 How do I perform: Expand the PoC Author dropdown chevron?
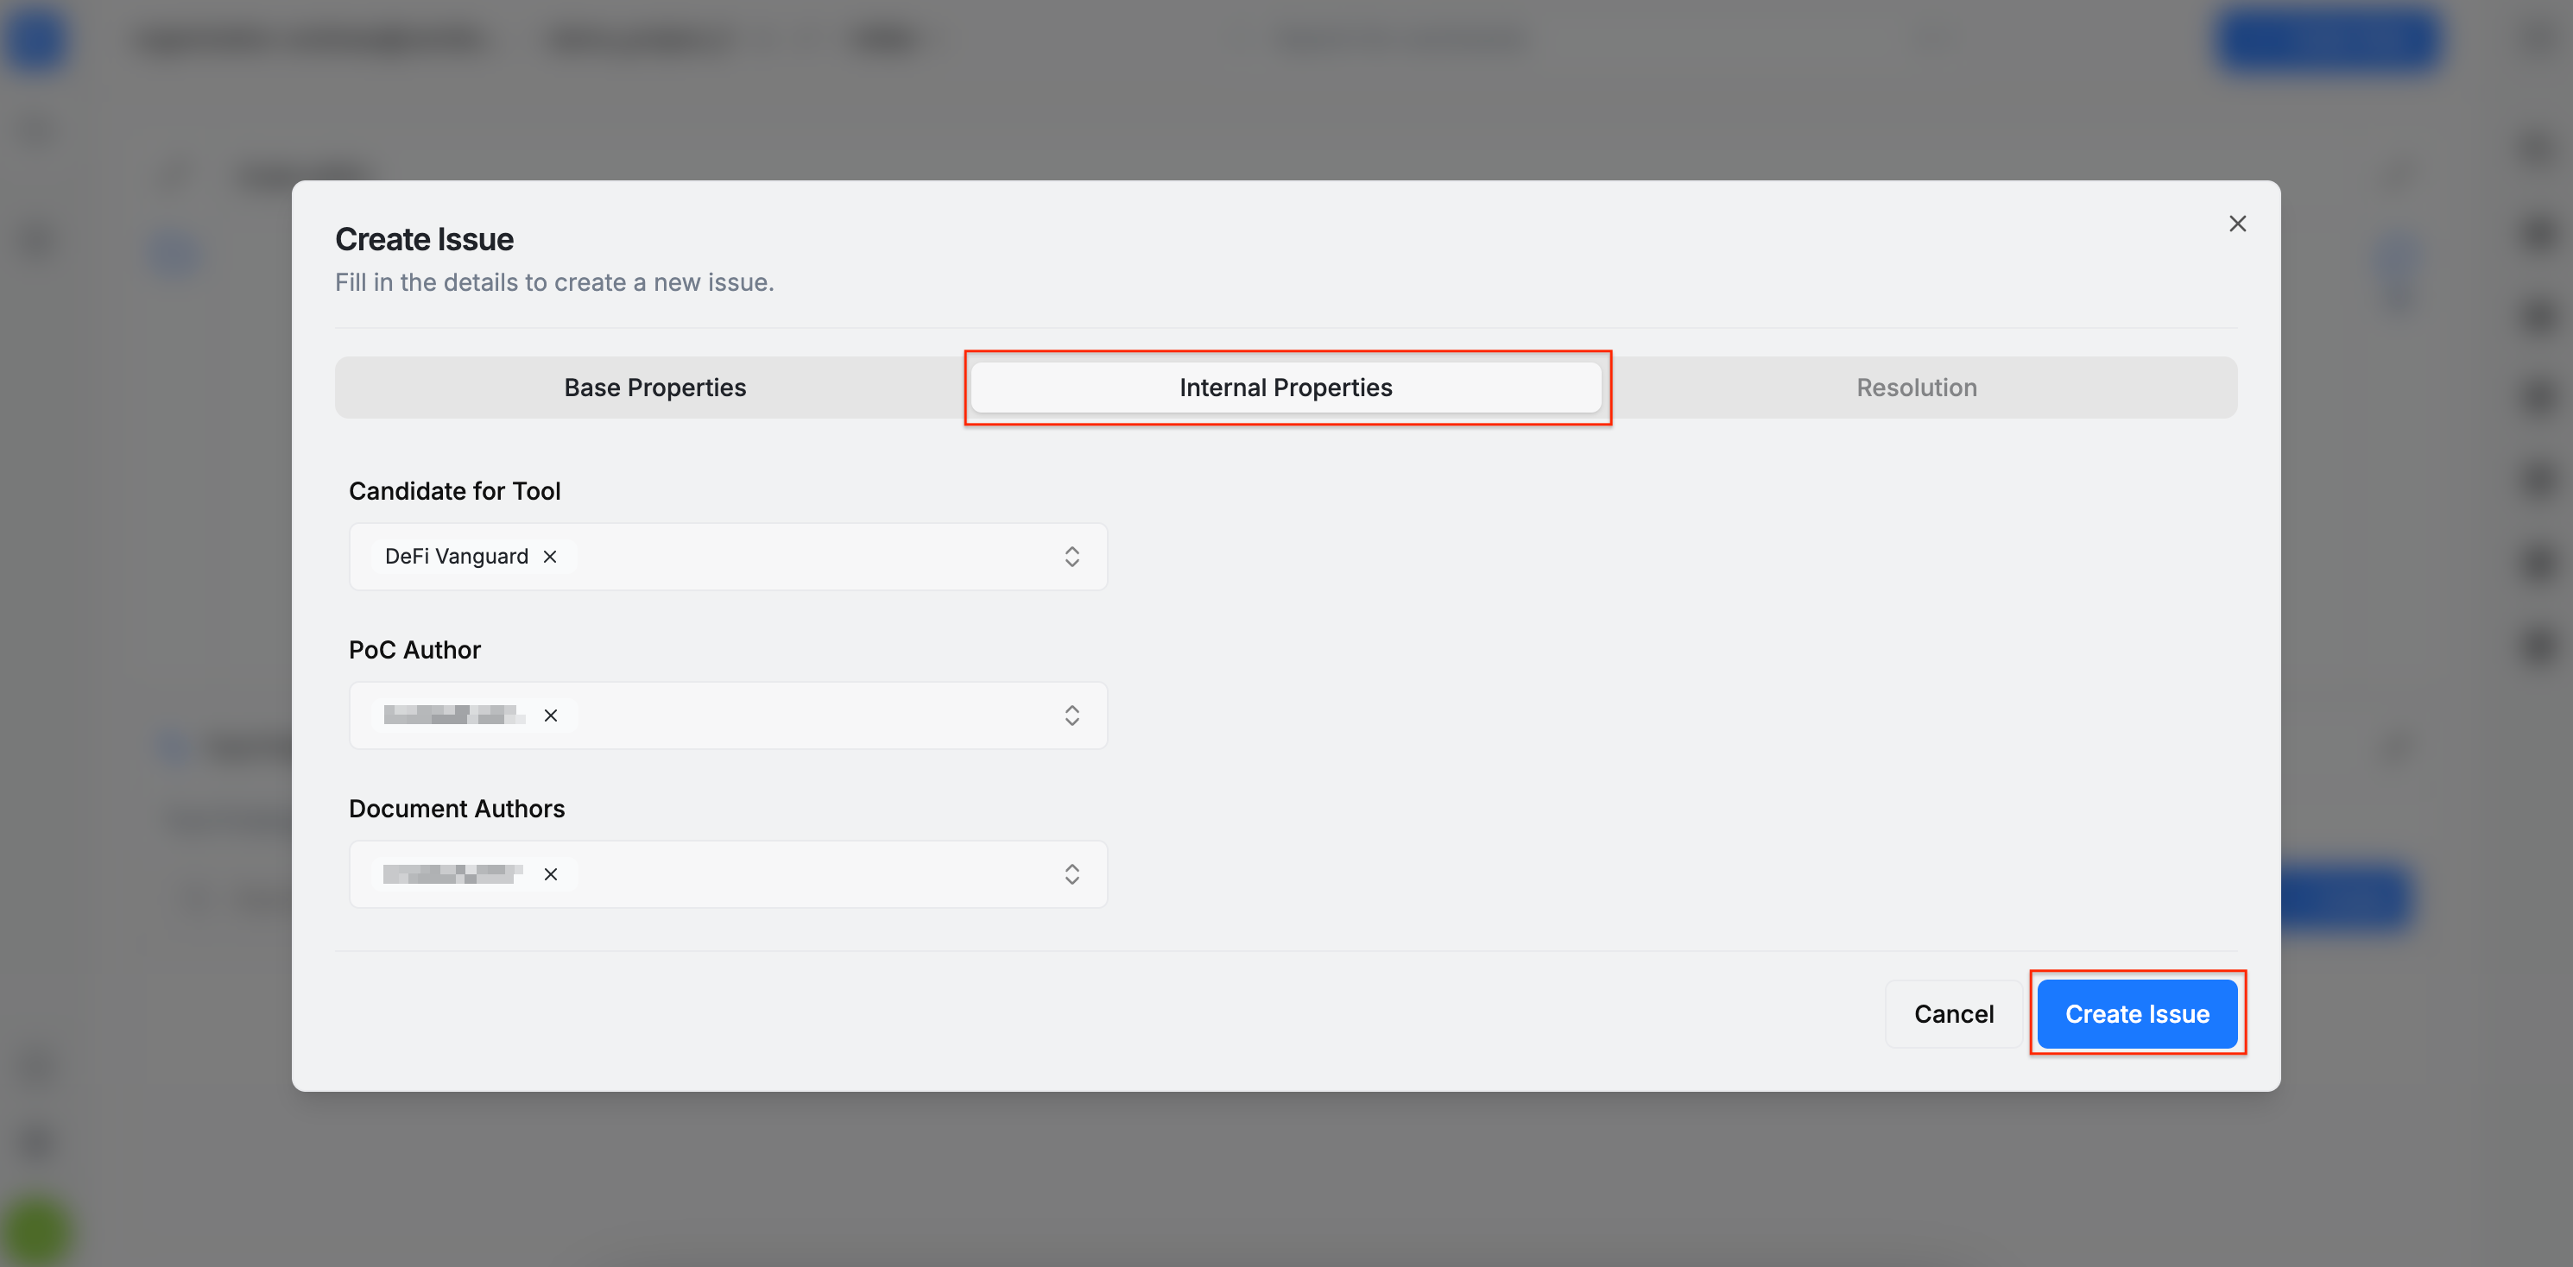coord(1071,715)
